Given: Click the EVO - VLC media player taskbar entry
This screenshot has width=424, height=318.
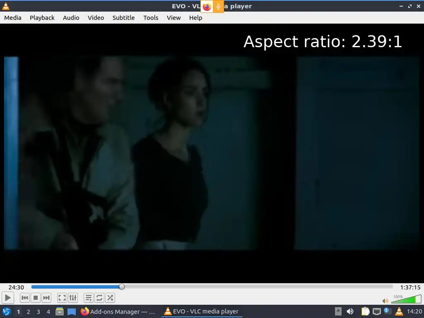Looking at the screenshot, I should 202,311.
